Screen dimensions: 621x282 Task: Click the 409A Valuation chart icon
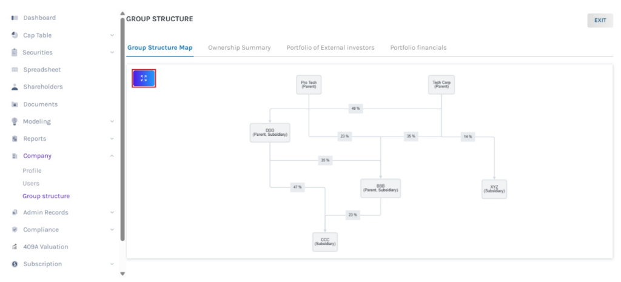click(x=15, y=247)
